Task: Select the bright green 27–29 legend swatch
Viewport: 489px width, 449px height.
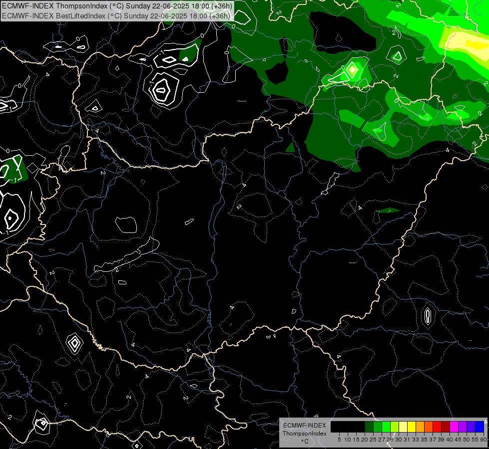Action: pyautogui.click(x=386, y=427)
